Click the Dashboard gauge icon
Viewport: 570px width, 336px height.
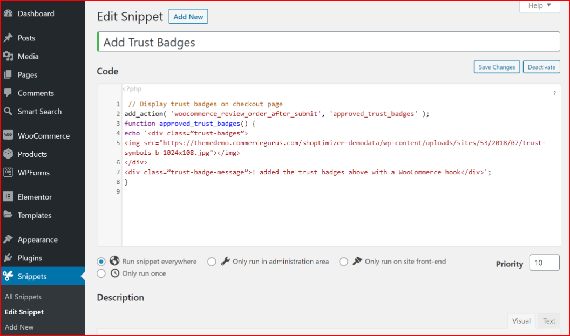8,13
